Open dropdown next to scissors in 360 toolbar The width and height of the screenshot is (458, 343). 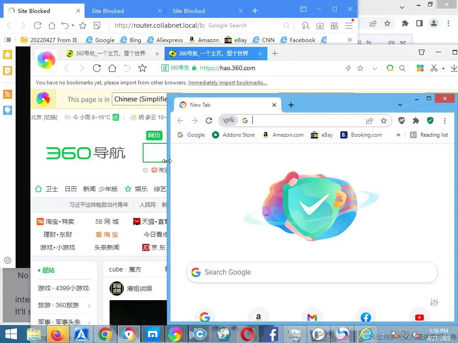click(443, 68)
